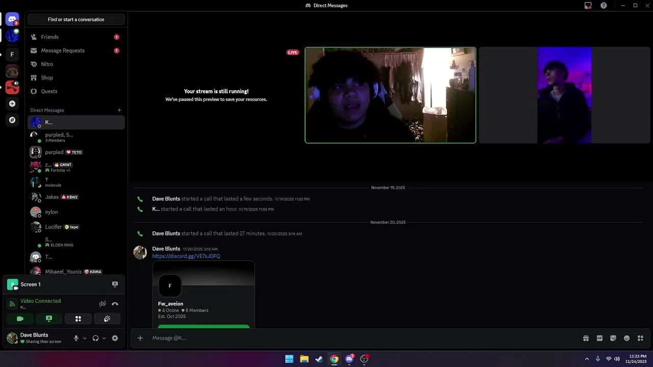Open the Inbox icon in title bar

pyautogui.click(x=588, y=6)
